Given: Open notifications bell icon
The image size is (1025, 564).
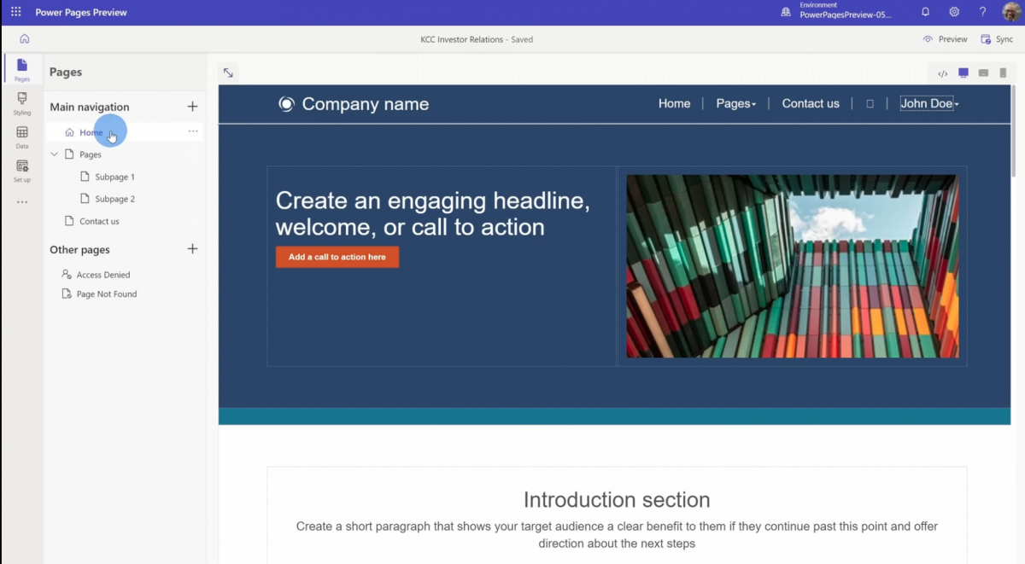Looking at the screenshot, I should (x=925, y=13).
